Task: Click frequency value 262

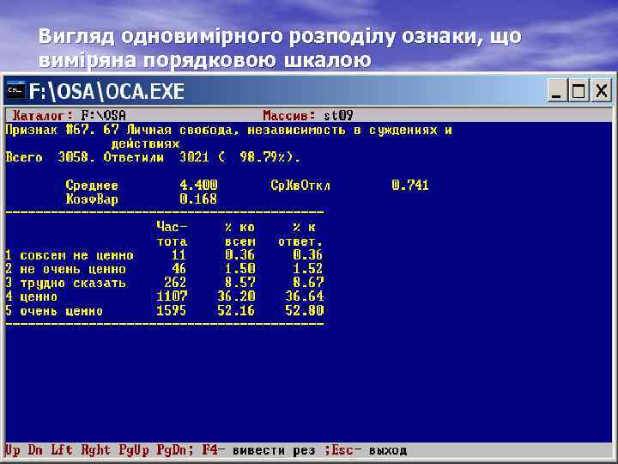Action: (175, 283)
